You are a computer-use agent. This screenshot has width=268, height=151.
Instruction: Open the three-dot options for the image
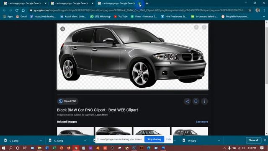click(x=204, y=101)
